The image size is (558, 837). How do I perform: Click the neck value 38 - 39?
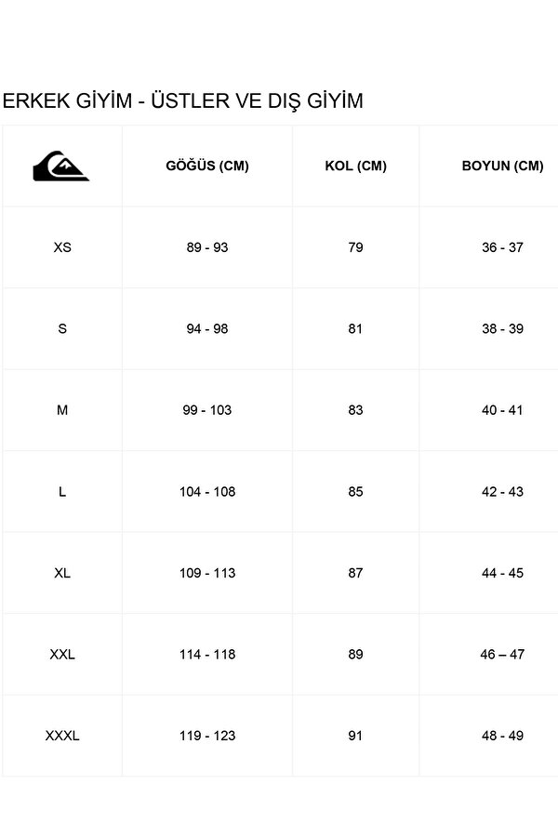502,329
